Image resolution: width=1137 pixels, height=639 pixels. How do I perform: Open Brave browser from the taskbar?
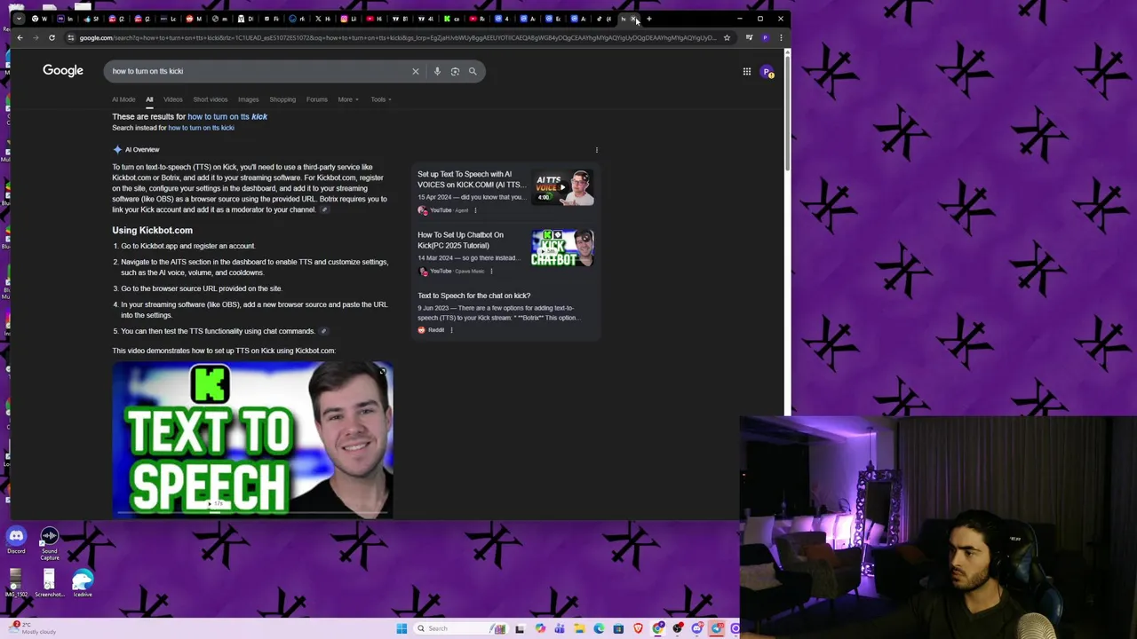638,628
